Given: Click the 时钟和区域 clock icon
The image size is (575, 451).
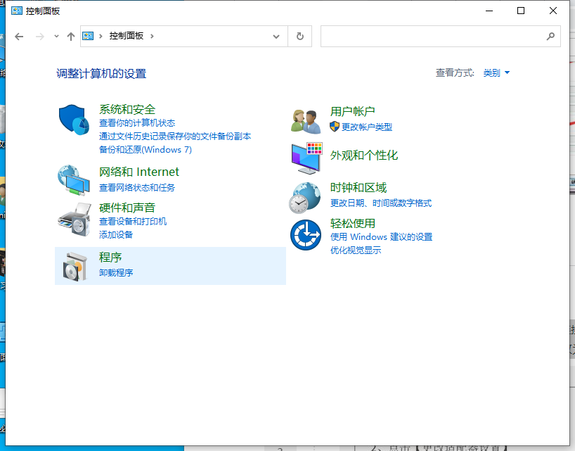Looking at the screenshot, I should point(306,197).
